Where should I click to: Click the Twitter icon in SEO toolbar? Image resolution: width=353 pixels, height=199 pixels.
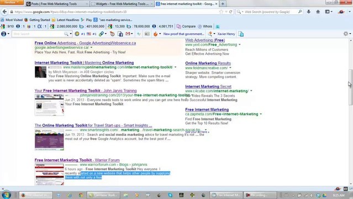click(218, 27)
